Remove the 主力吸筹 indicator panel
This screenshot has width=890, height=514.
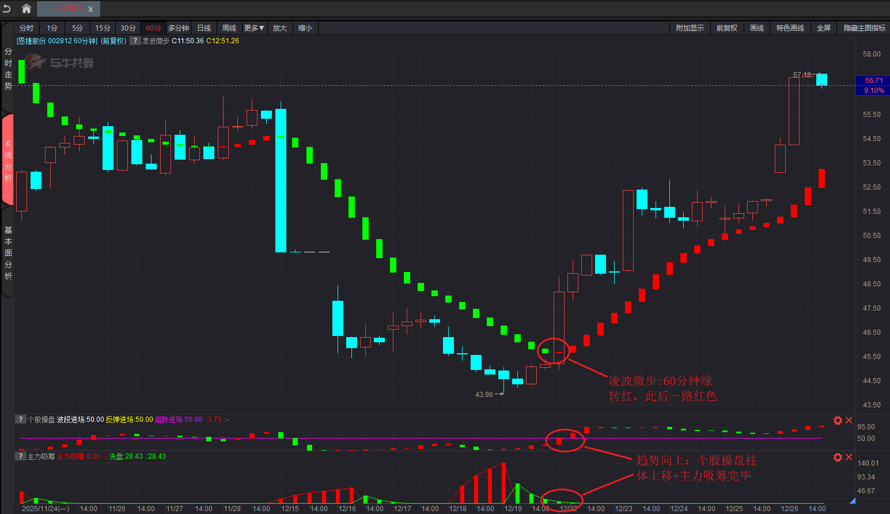pos(849,458)
